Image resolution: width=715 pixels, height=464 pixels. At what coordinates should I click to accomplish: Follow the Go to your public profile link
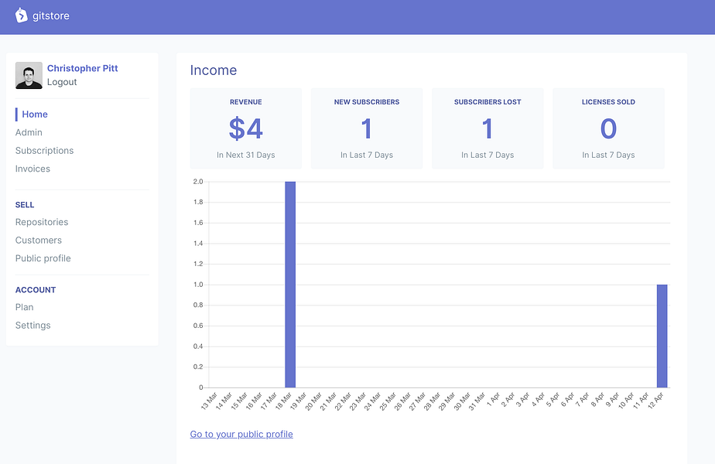point(241,435)
